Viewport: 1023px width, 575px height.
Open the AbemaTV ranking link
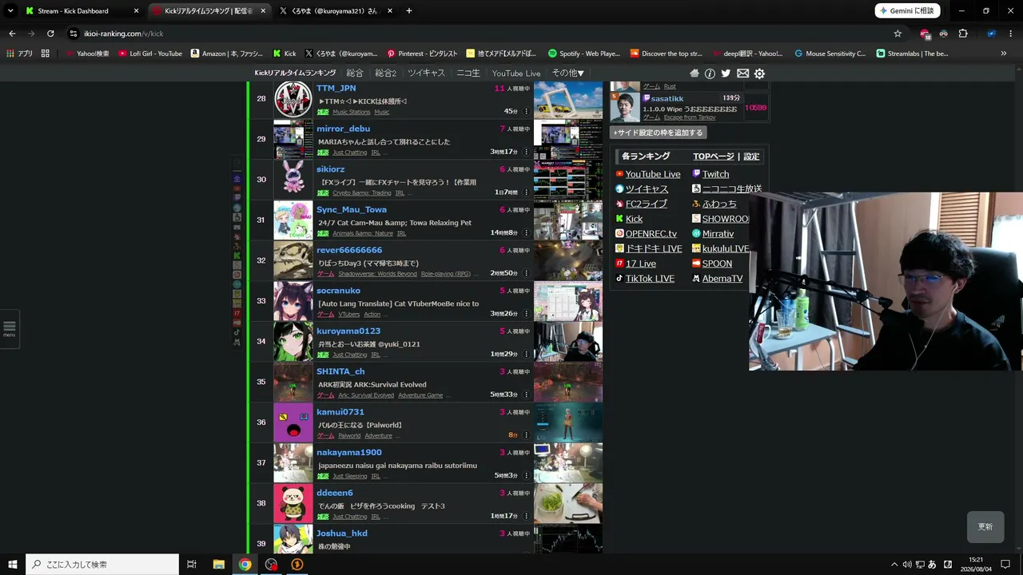pos(722,279)
